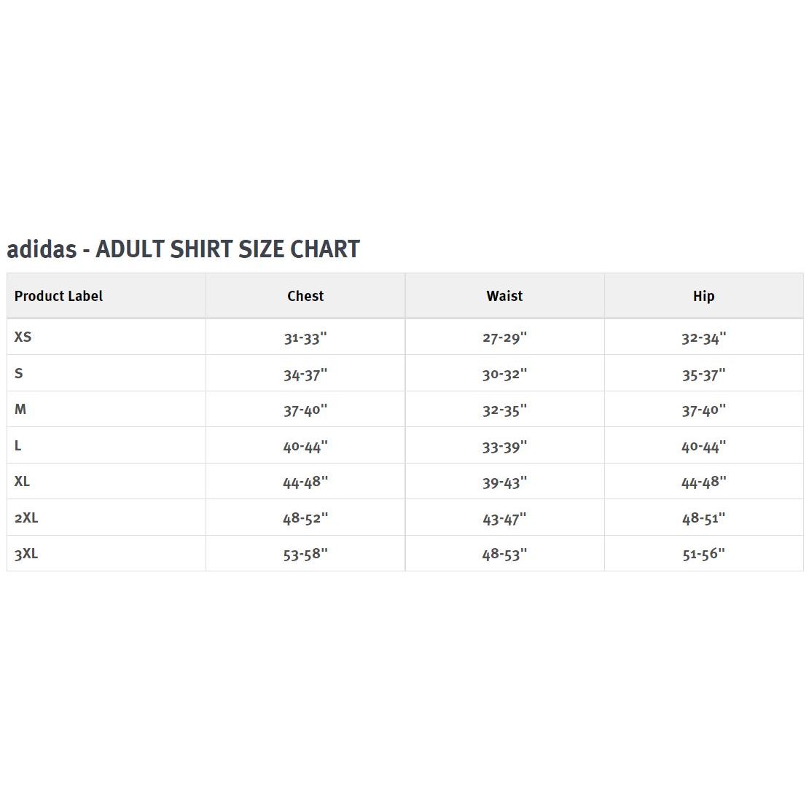The height and width of the screenshot is (809, 809).
Task: Select the S size row label
Action: click(19, 373)
